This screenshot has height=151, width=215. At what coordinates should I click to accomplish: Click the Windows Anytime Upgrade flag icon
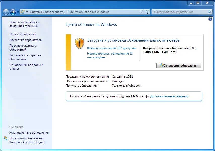click(6, 138)
